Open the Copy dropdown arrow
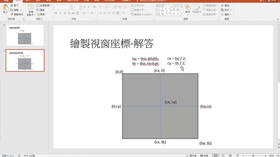280x157 pixels. [x=21, y=10]
